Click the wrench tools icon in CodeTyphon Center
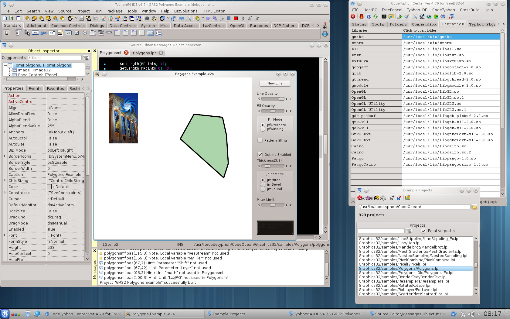 (415, 16)
